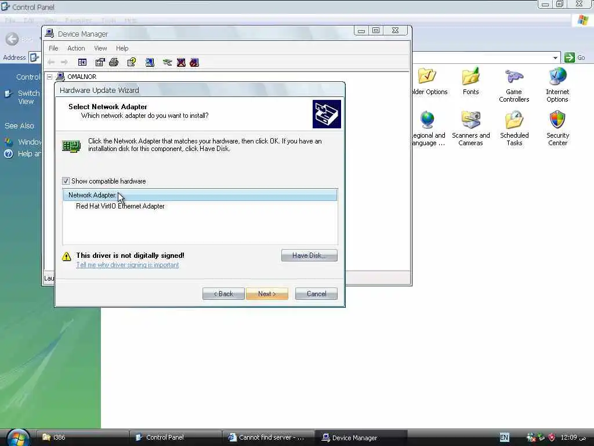594x446 pixels.
Task: Click the Back button in wizard
Action: point(223,293)
